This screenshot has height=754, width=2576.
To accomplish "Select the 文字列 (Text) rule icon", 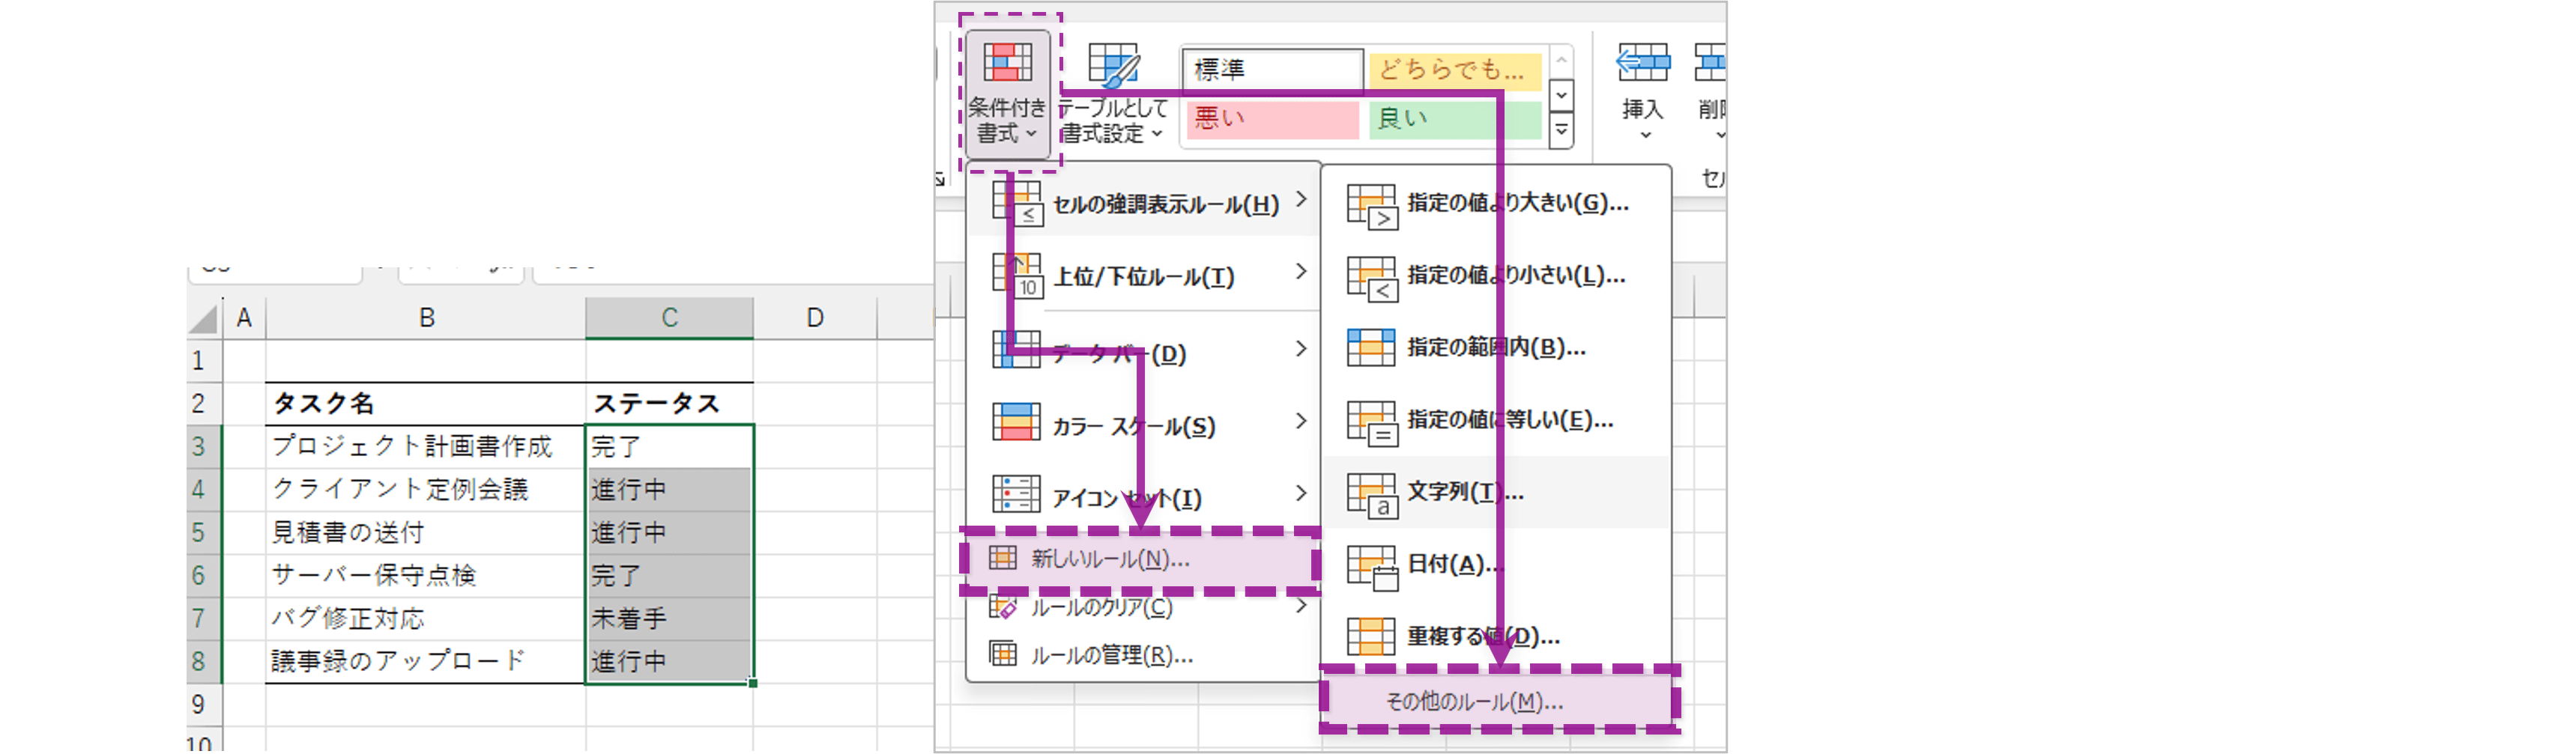I will click(1371, 493).
